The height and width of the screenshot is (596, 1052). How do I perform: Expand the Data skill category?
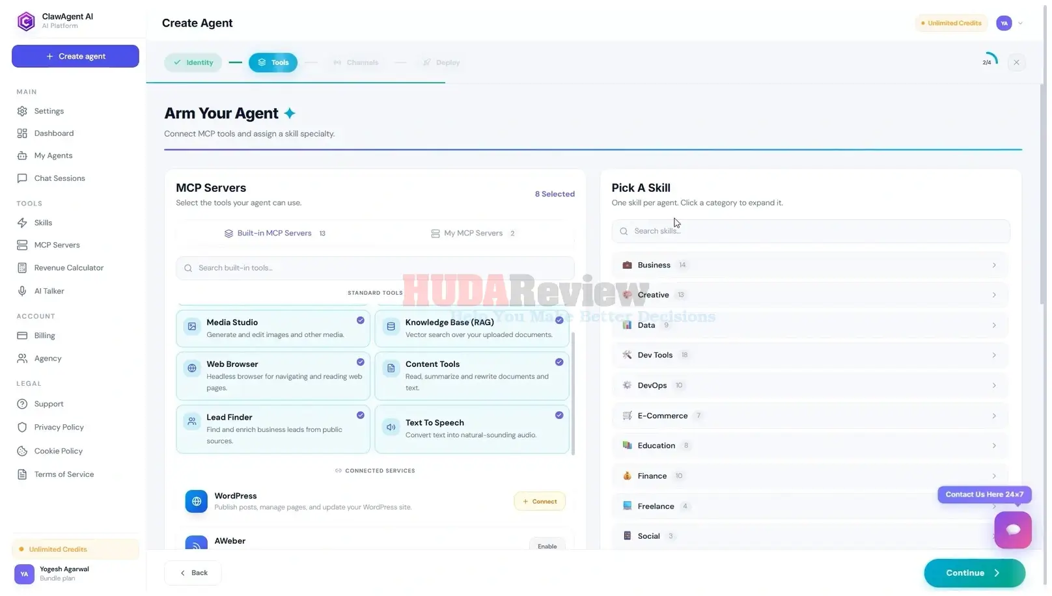point(810,325)
